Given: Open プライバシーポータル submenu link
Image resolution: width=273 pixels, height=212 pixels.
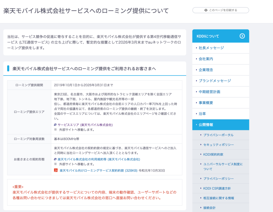Looking at the screenshot, I should 220,135.
